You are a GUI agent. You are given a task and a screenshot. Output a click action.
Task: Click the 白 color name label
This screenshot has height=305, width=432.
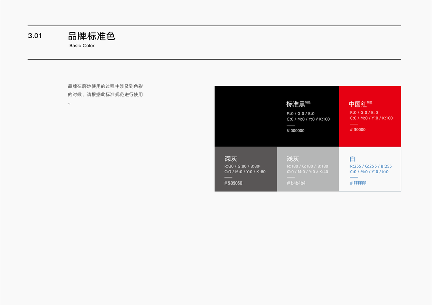352,159
